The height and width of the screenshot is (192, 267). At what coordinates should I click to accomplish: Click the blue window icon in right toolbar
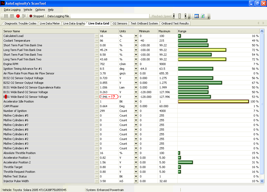pos(196,16)
